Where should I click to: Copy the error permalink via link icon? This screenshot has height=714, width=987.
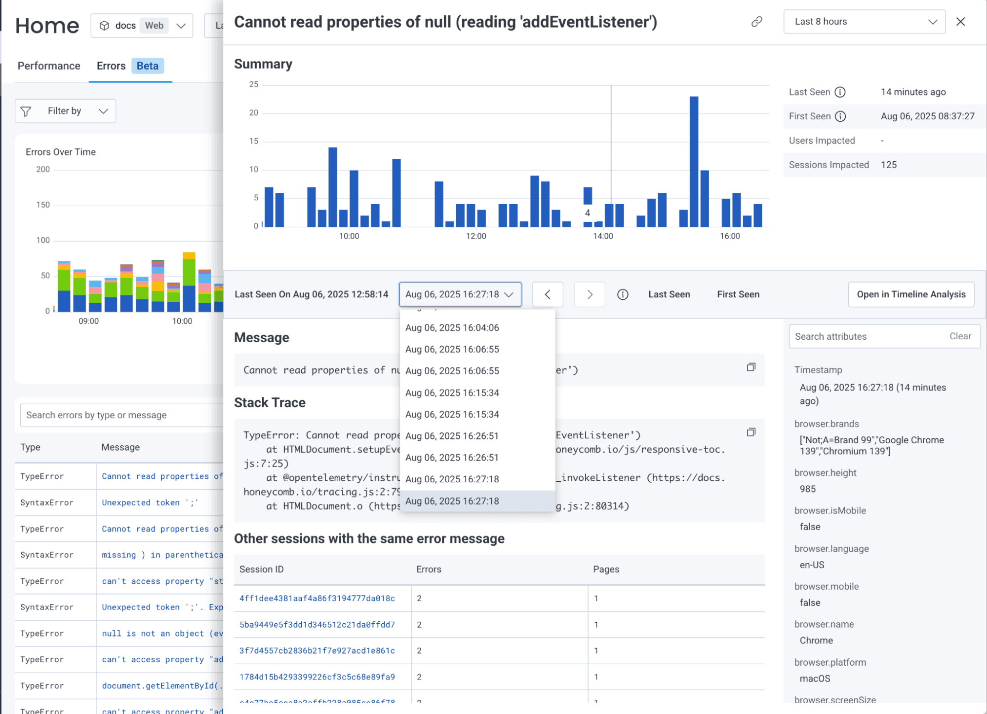point(756,22)
